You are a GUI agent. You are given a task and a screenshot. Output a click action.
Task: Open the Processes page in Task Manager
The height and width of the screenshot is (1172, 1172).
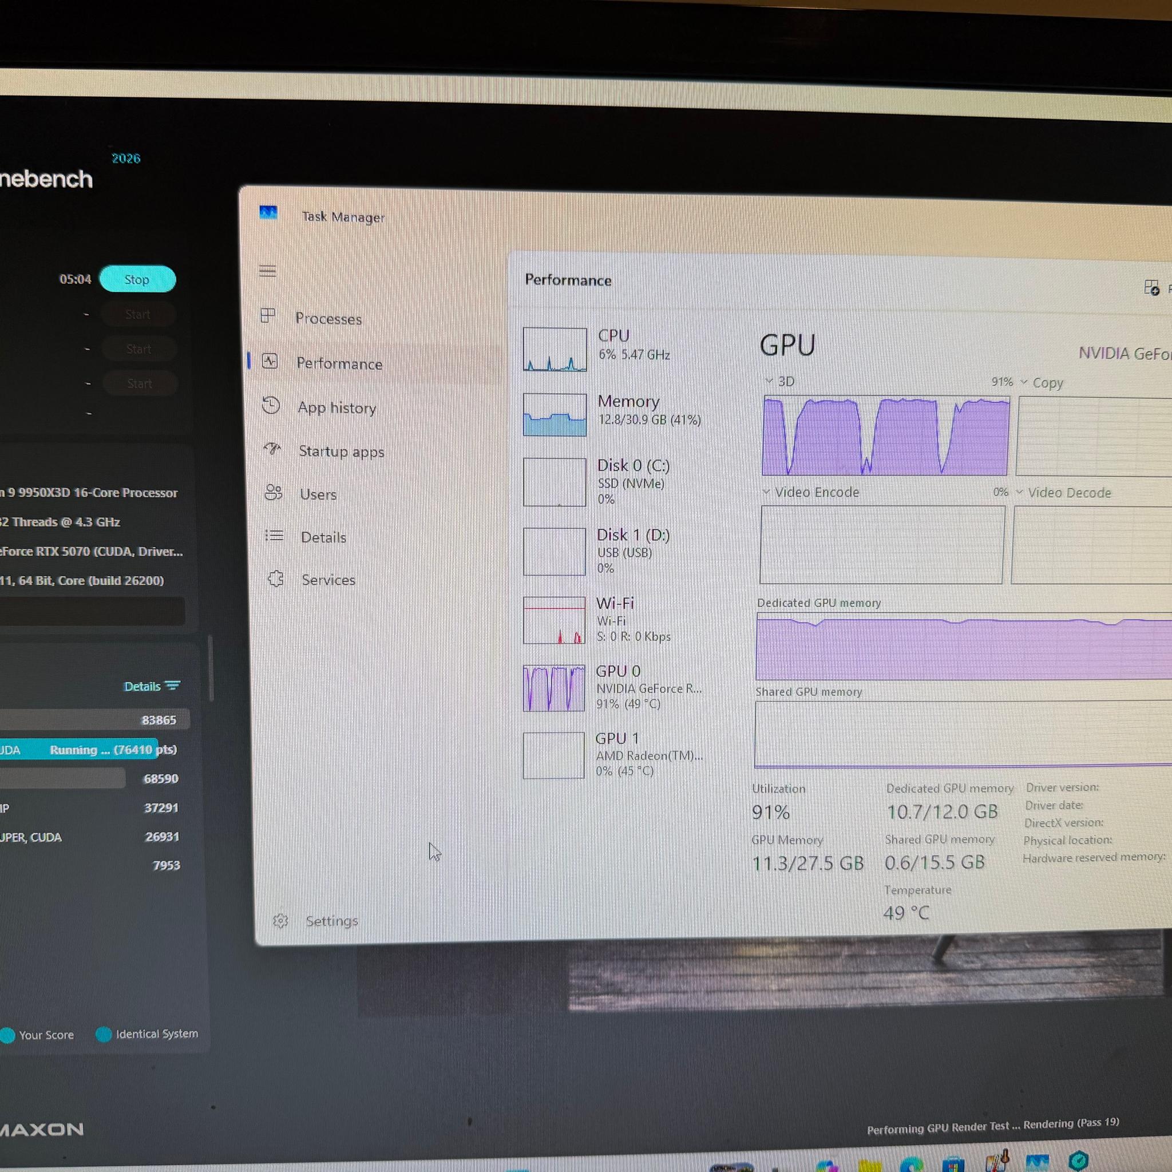(328, 319)
